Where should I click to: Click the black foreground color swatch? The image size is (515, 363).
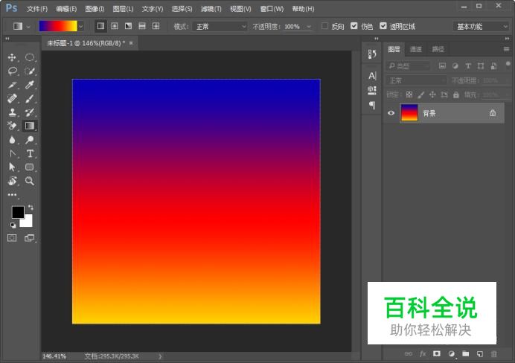pyautogui.click(x=17, y=213)
